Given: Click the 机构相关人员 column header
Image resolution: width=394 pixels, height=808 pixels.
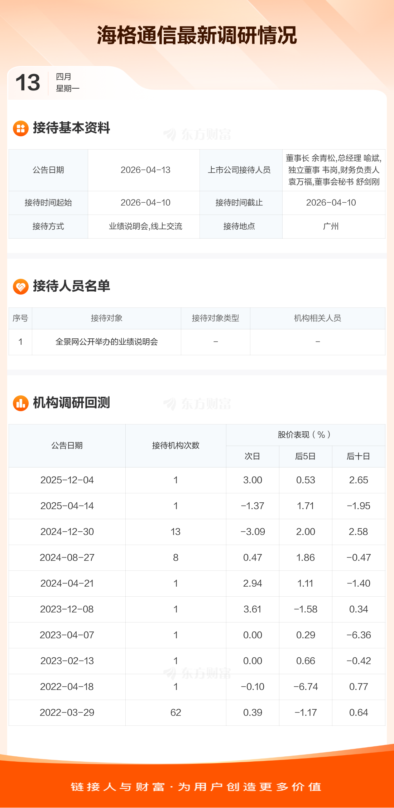Looking at the screenshot, I should (317, 318).
